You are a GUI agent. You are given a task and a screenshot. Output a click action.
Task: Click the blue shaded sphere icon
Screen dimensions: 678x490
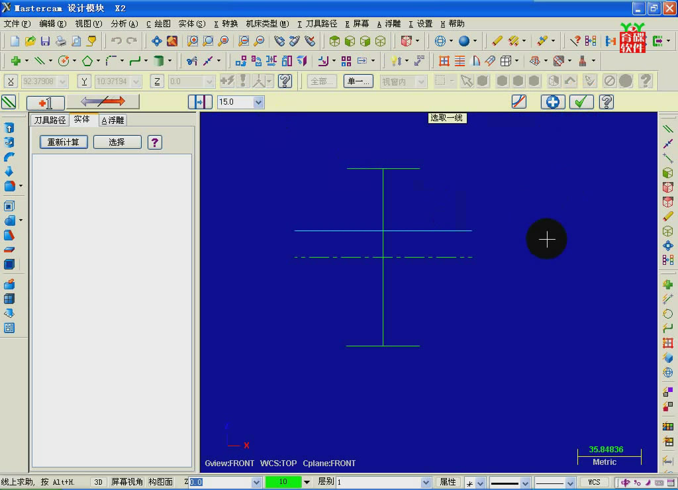(464, 41)
